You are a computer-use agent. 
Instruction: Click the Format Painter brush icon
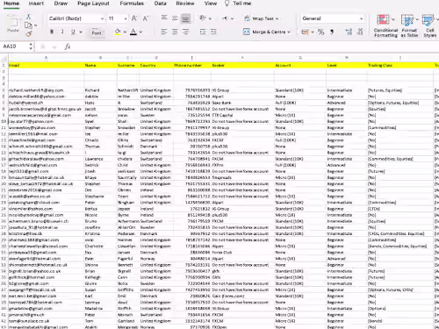[x=28, y=34]
